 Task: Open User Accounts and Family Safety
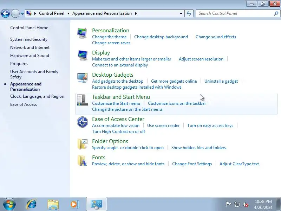tap(34, 74)
